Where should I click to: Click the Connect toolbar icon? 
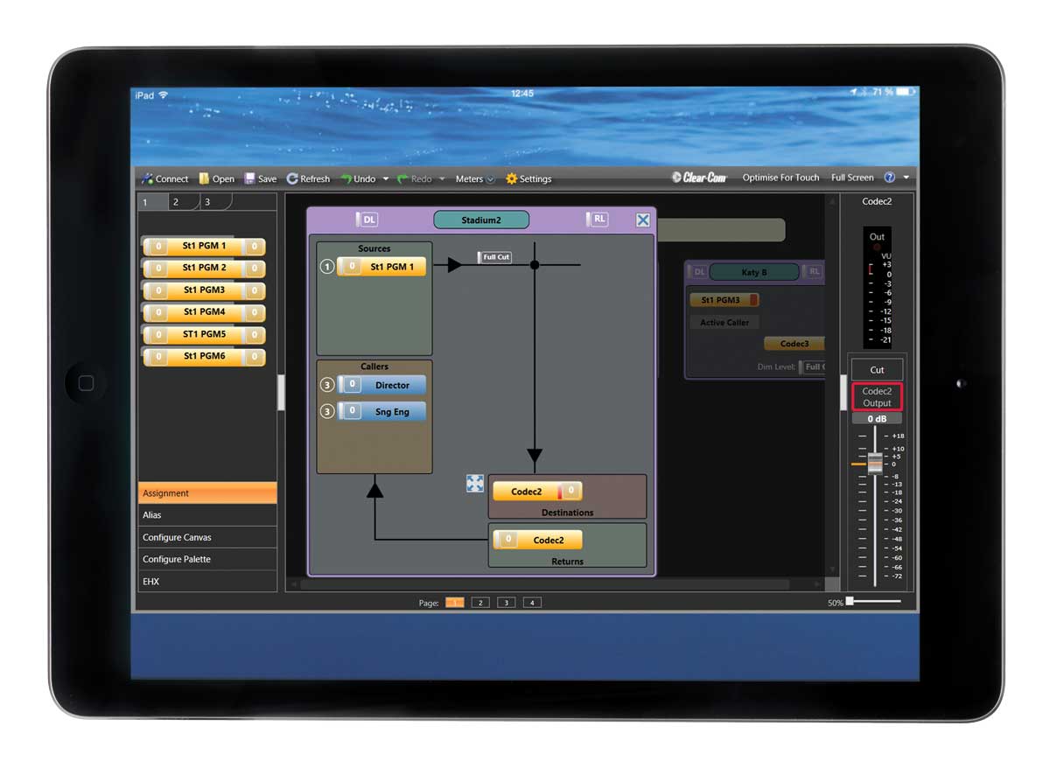point(148,178)
